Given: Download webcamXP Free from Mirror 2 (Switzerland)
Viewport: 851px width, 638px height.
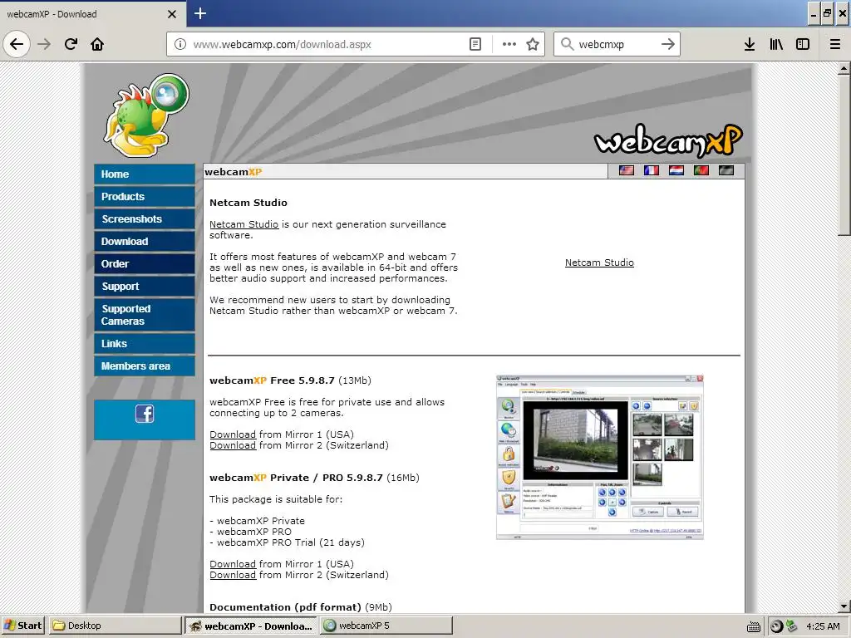Looking at the screenshot, I should click(233, 445).
